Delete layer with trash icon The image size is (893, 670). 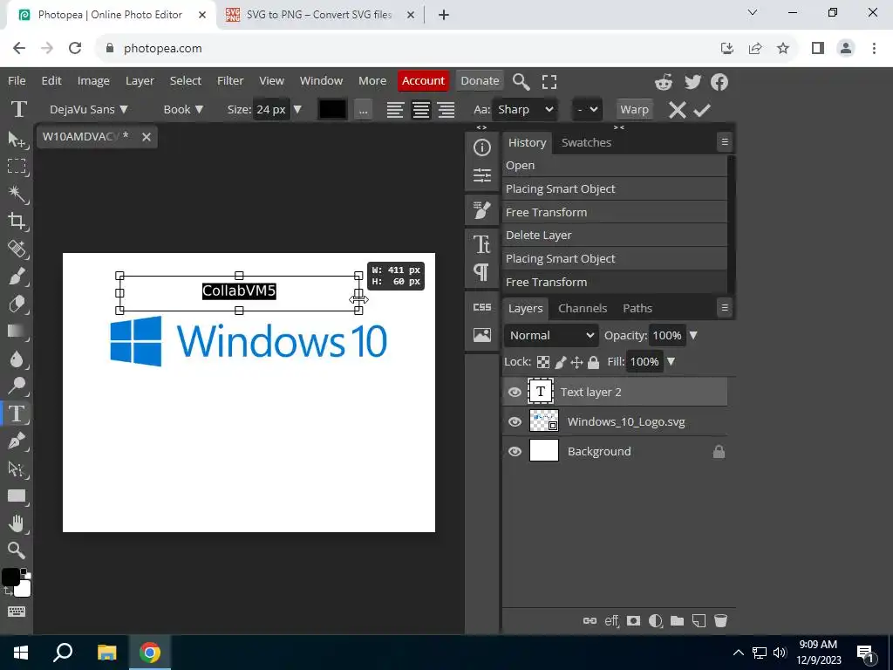point(720,620)
